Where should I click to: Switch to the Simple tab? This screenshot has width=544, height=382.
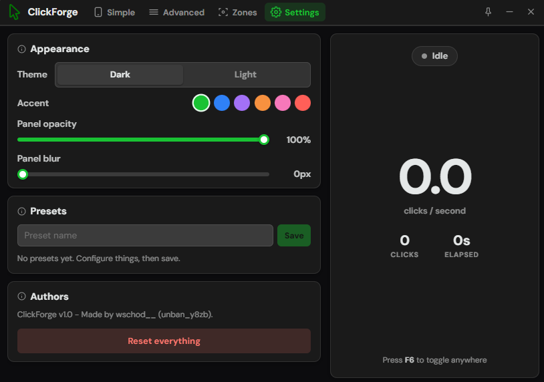(114, 12)
